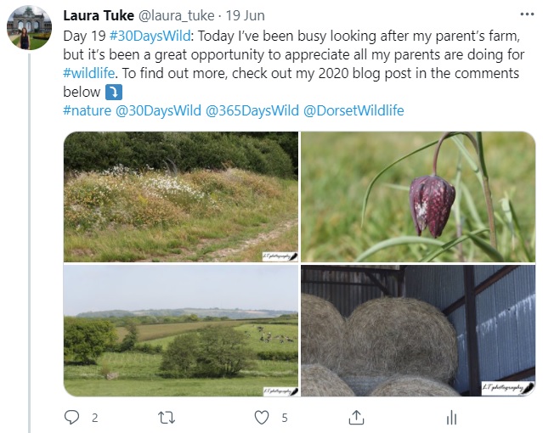Image resolution: width=543 pixels, height=433 pixels.
Task: Open the share tweet icon
Action: point(357,417)
